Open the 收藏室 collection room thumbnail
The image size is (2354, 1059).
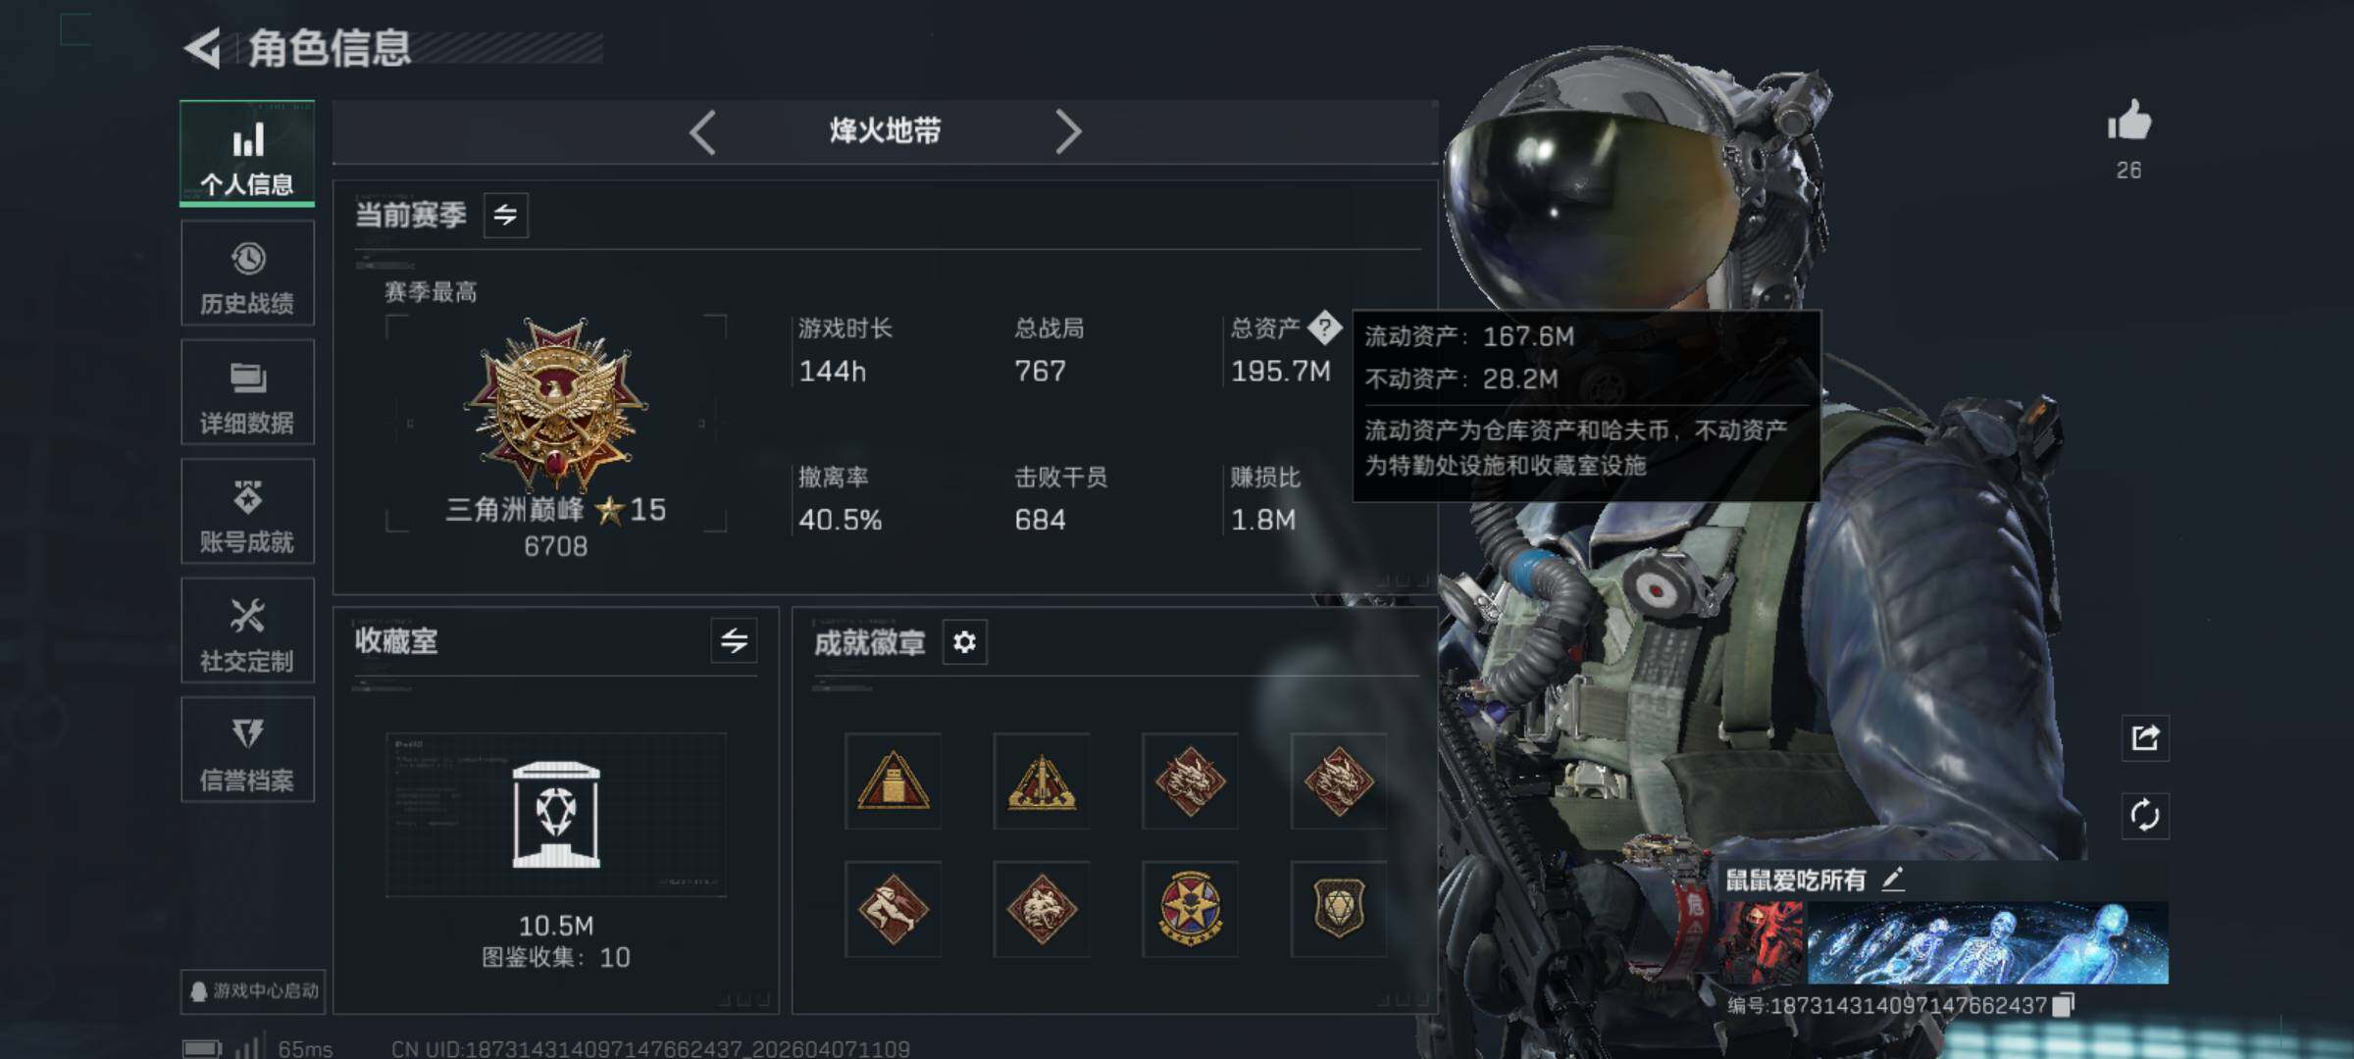point(556,815)
